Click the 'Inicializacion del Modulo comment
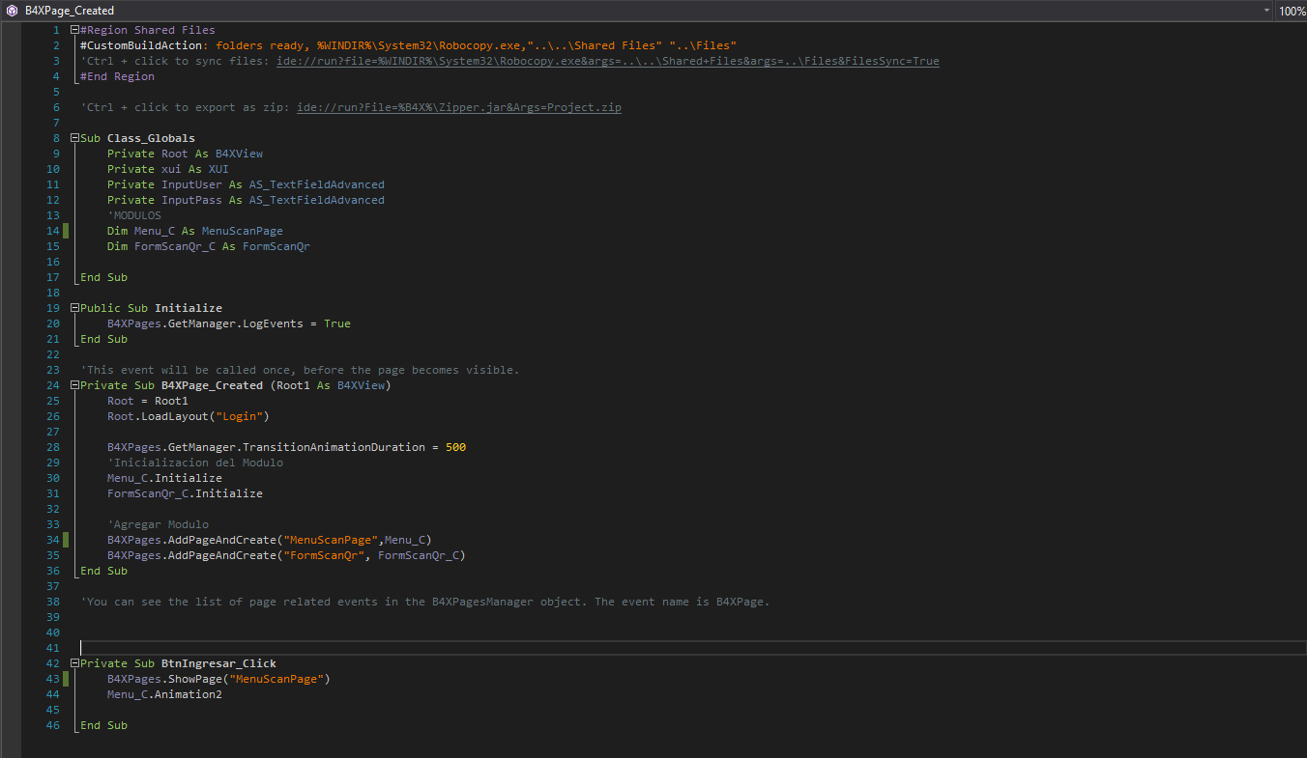1307x758 pixels. pyautogui.click(x=195, y=463)
